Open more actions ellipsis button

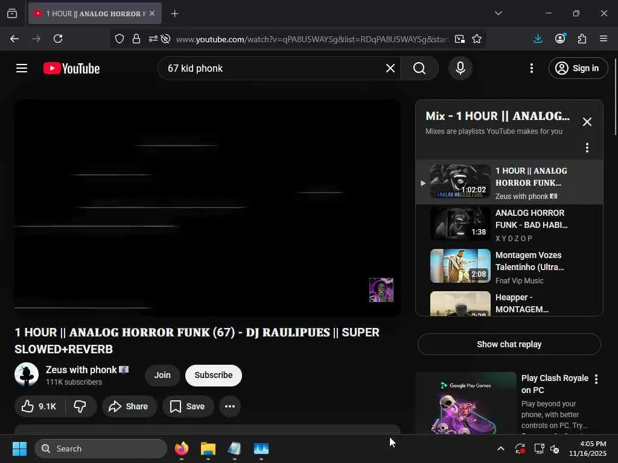(x=230, y=406)
